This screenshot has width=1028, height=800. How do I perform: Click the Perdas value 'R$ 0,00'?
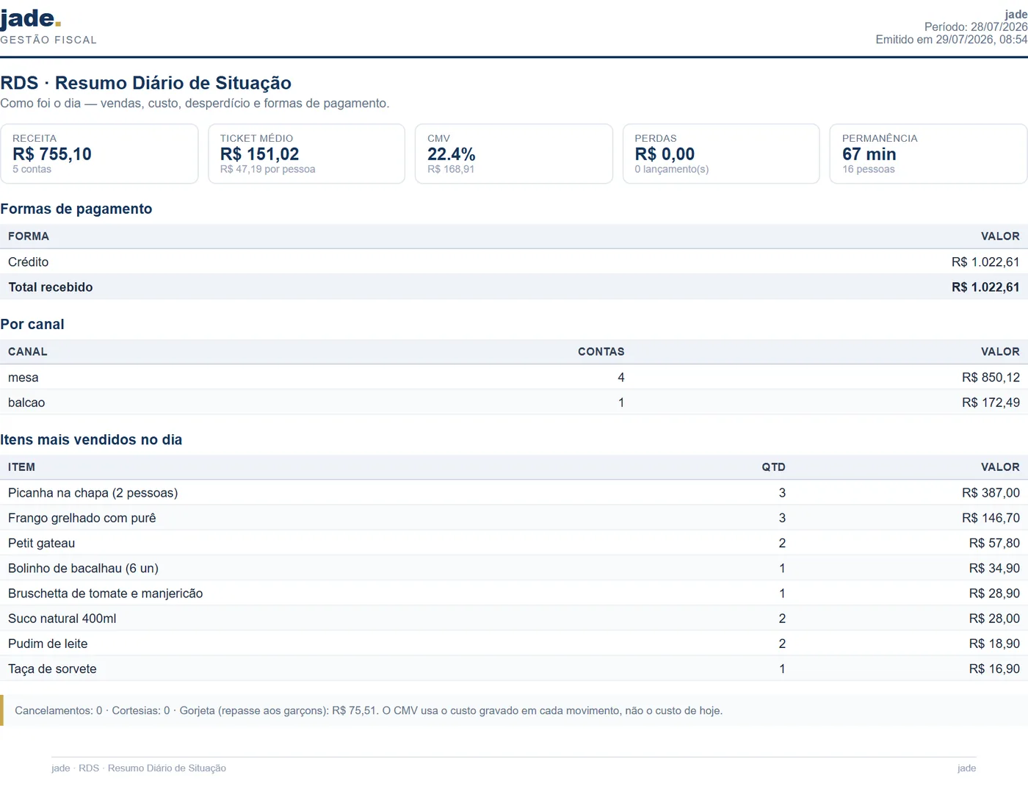tap(665, 154)
